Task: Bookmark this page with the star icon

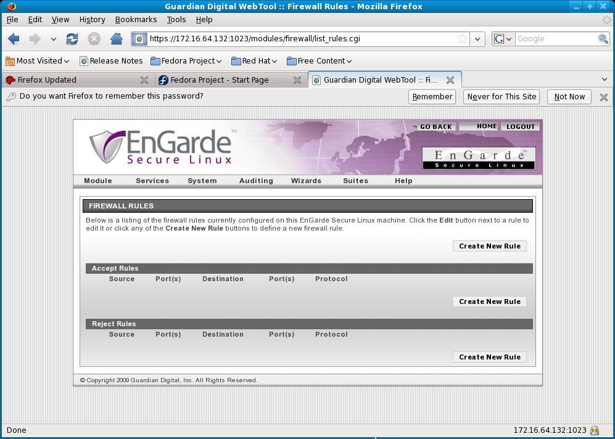Action: point(463,39)
